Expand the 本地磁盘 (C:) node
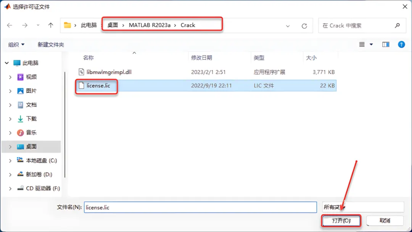The height and width of the screenshot is (232, 412). click(x=10, y=161)
